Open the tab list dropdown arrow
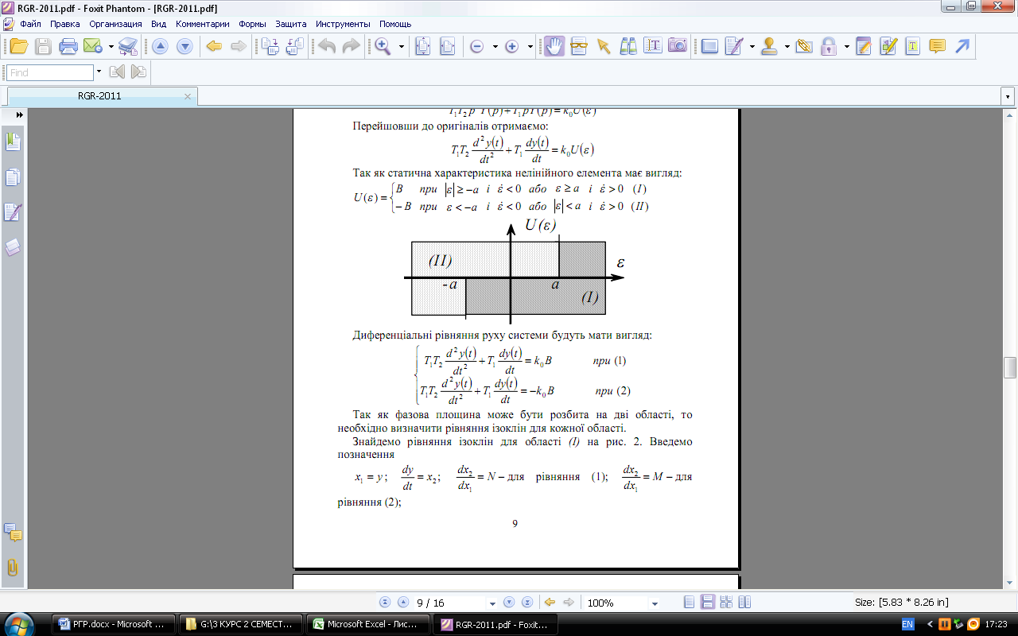This screenshot has width=1018, height=636. (1008, 96)
